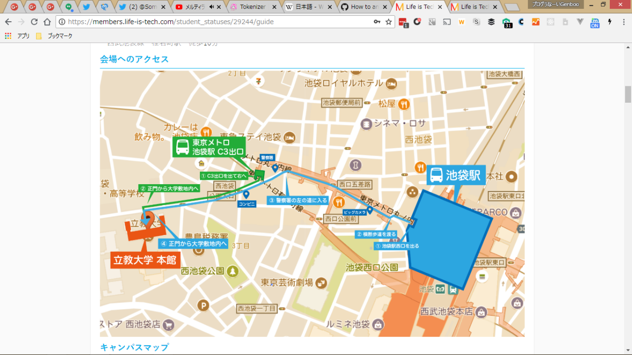The width and height of the screenshot is (632, 355).
Task: Toggle the extension showing ON badge
Action: 595,22
